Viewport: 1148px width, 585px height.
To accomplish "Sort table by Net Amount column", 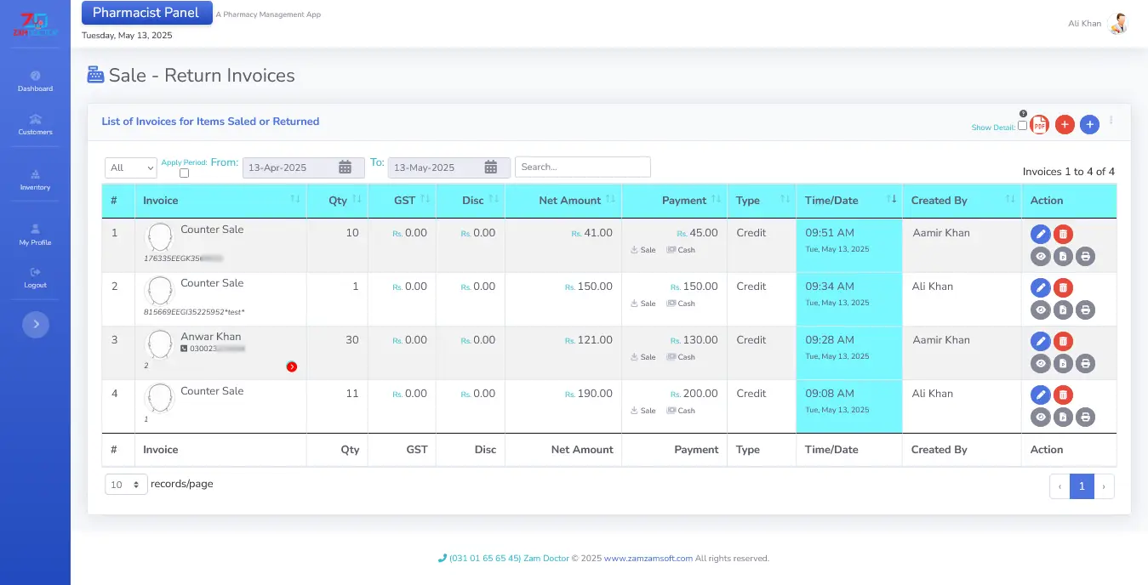I will coord(569,201).
